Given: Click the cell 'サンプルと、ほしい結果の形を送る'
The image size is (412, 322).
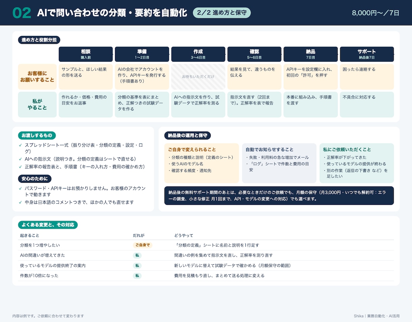Looking at the screenshot, I should [86, 77].
